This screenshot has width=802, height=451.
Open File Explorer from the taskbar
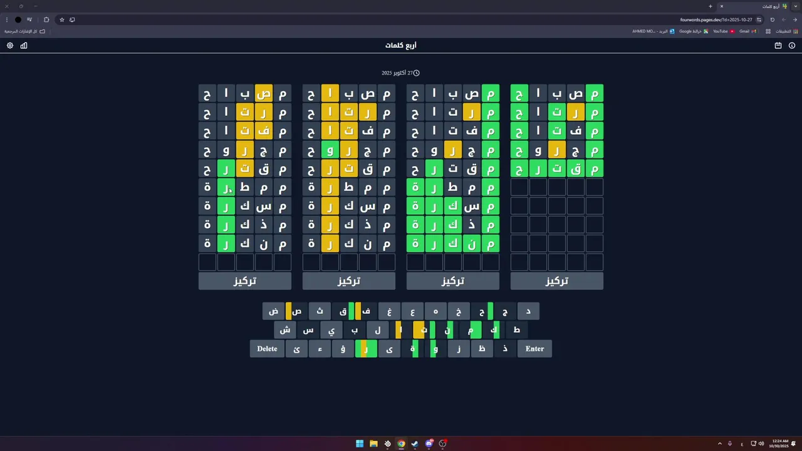click(x=373, y=443)
